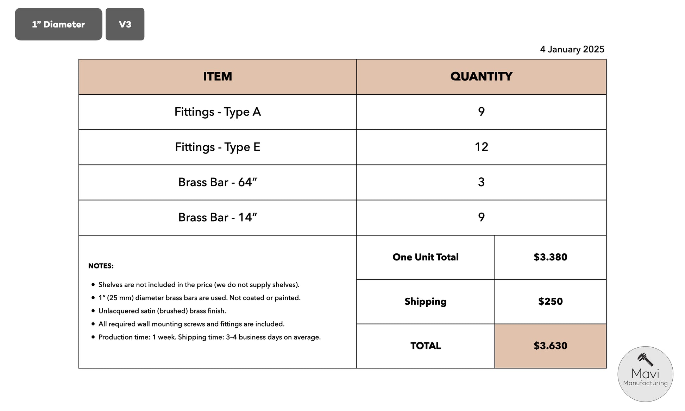685x411 pixels.
Task: Select the $250 shipping cost
Action: pos(550,302)
